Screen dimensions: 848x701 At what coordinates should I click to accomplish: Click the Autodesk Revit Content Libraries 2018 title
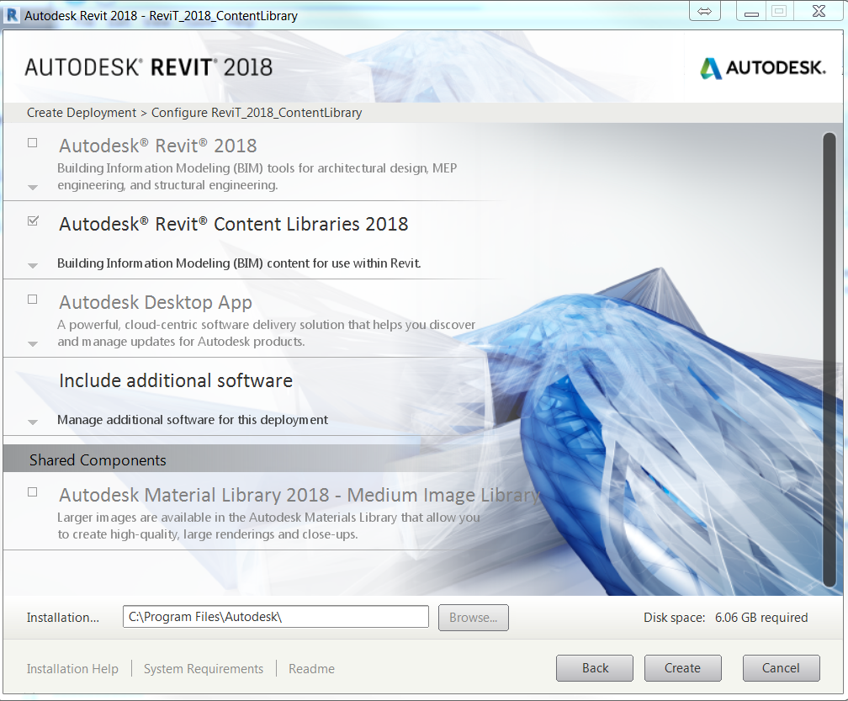(x=234, y=224)
